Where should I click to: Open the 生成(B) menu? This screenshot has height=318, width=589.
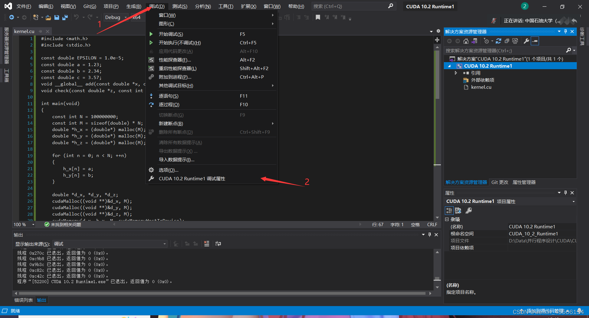[134, 6]
